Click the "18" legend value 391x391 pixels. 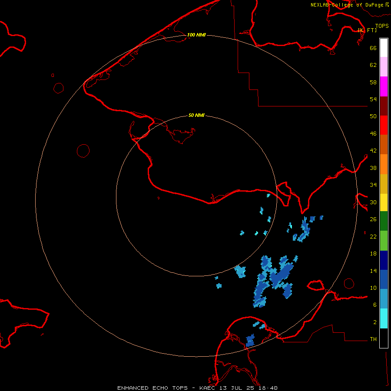[373, 254]
